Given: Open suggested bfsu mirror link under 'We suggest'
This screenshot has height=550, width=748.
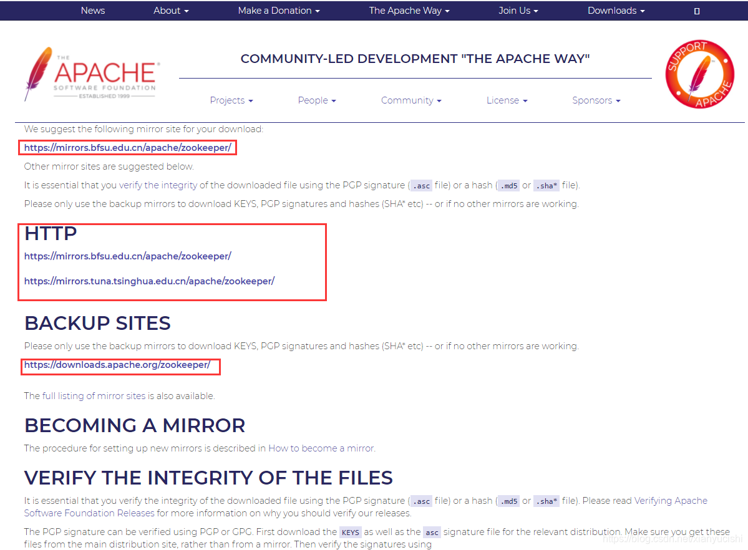Looking at the screenshot, I should [x=127, y=147].
